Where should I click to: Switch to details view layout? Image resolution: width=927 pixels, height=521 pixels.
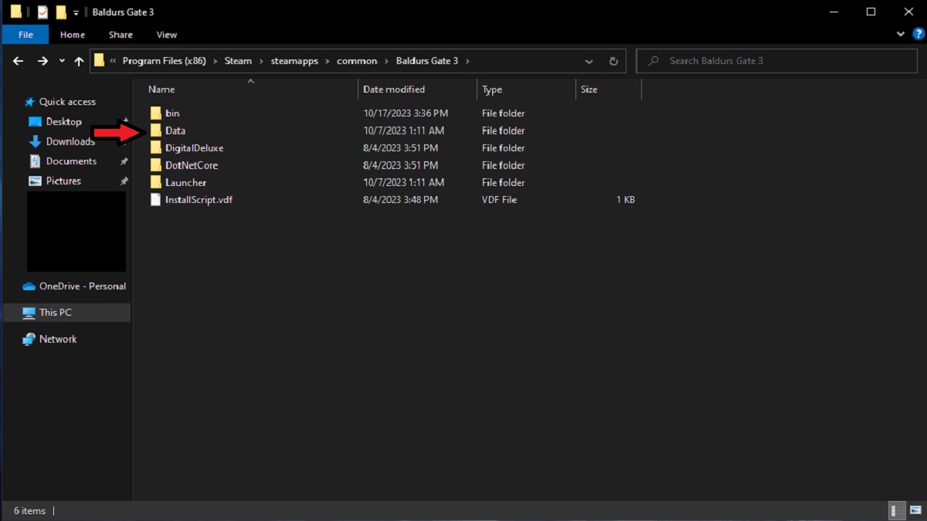(x=897, y=511)
